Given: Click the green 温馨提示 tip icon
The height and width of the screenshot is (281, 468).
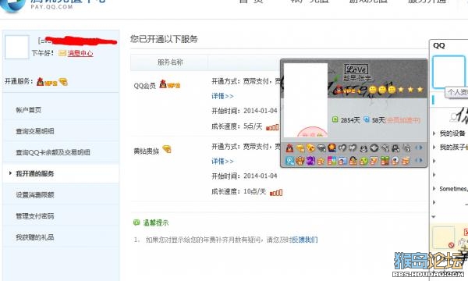Looking at the screenshot, I should coord(136,222).
